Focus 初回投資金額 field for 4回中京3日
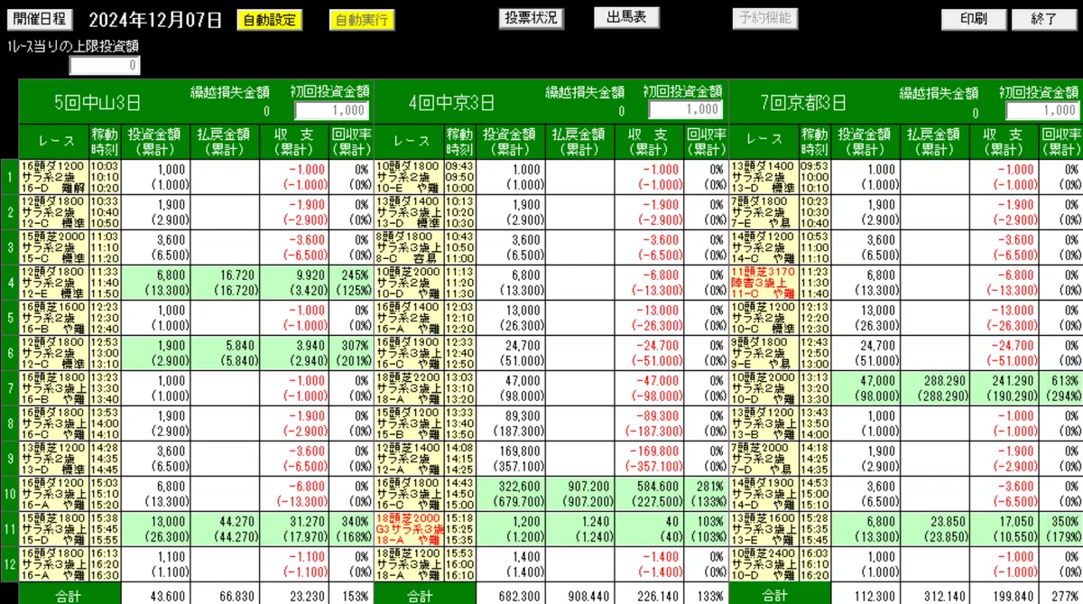The width and height of the screenshot is (1083, 604). click(685, 110)
